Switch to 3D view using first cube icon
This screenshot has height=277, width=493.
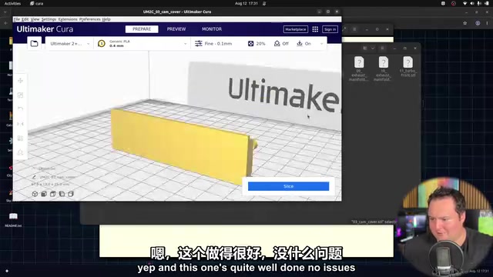[x=35, y=194]
